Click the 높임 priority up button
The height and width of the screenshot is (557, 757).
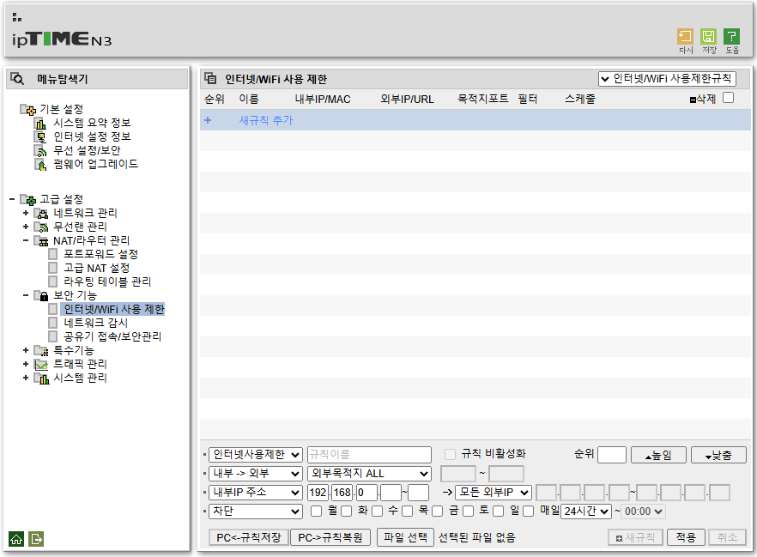coord(658,455)
